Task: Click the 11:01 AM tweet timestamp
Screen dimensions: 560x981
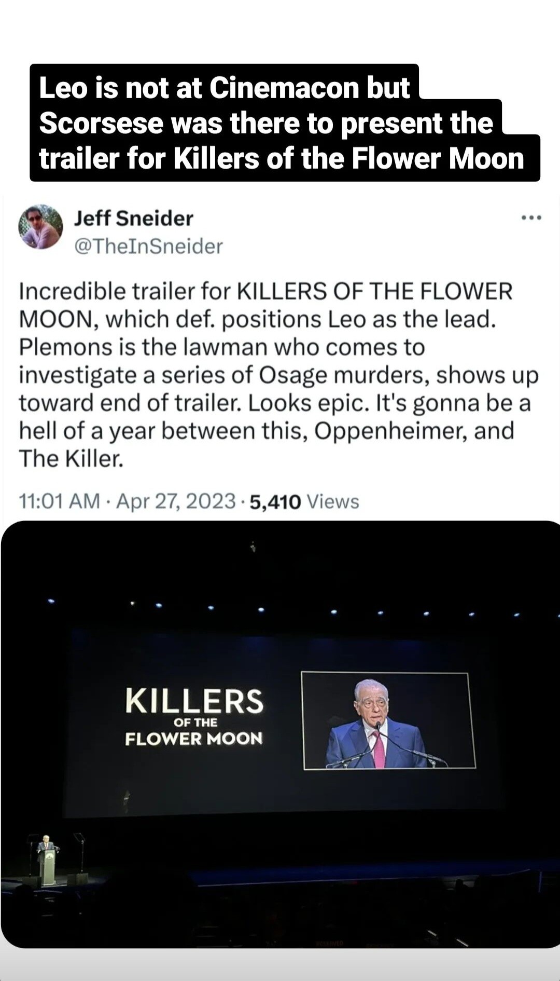Action: [59, 501]
